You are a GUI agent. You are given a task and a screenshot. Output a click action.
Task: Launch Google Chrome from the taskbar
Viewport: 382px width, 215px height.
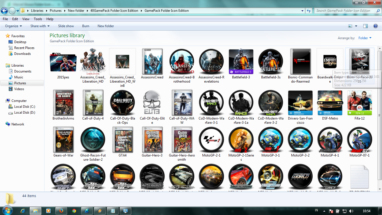coord(74,211)
